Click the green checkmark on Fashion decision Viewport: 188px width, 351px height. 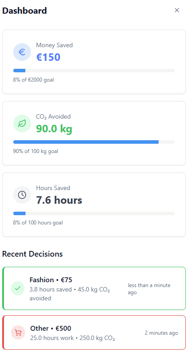coord(18,288)
